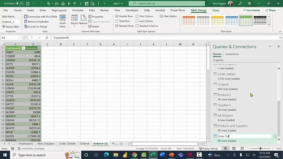Click Resize Table
This screenshot has height=159, width=283.
tap(11, 26)
